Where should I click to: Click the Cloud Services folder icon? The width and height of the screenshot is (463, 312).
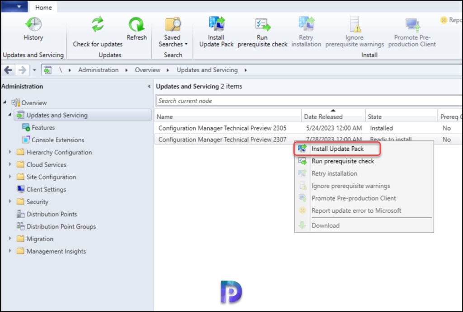(20, 164)
